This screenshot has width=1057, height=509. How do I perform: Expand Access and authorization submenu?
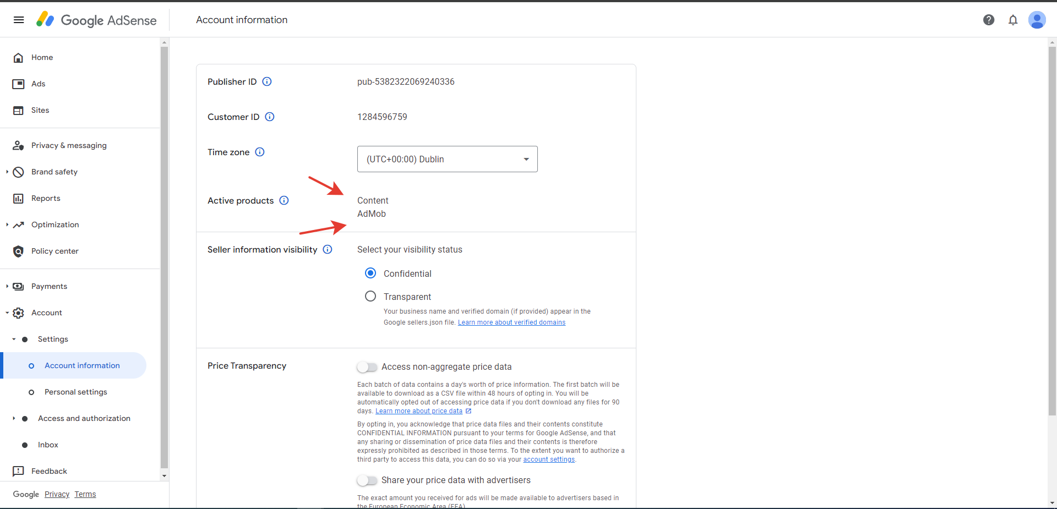14,418
